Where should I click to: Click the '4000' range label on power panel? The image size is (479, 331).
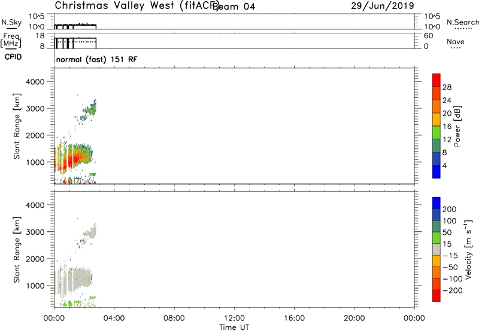click(x=35, y=82)
